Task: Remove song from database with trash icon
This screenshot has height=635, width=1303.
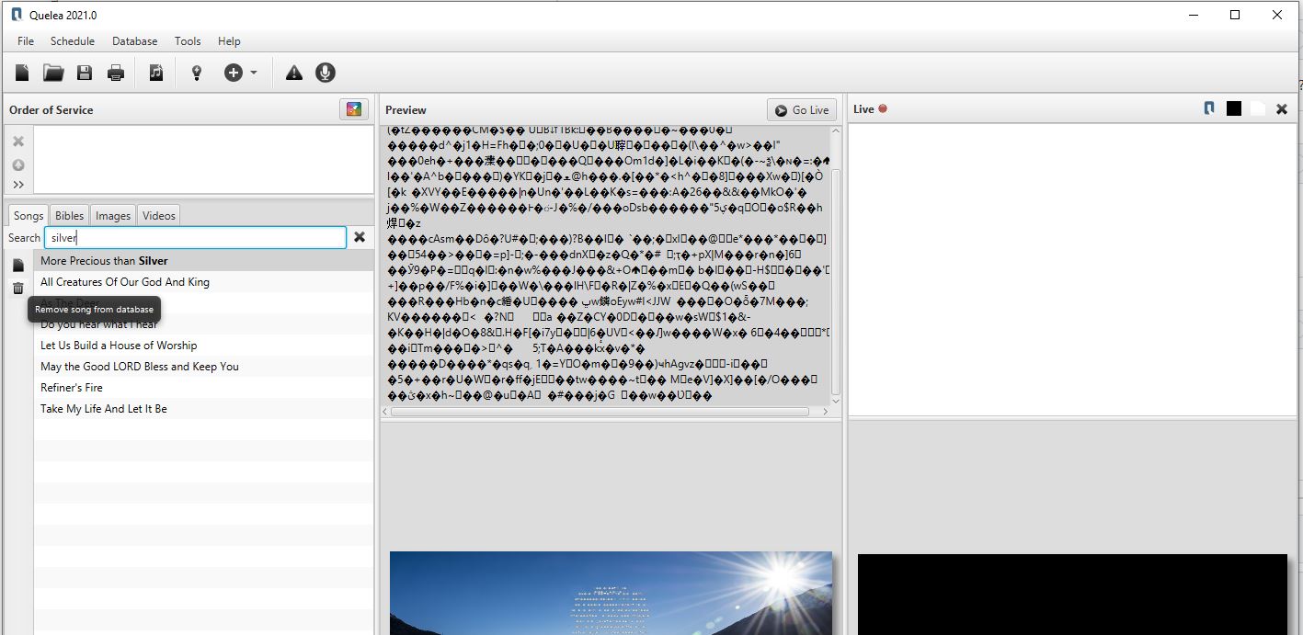Action: click(17, 288)
